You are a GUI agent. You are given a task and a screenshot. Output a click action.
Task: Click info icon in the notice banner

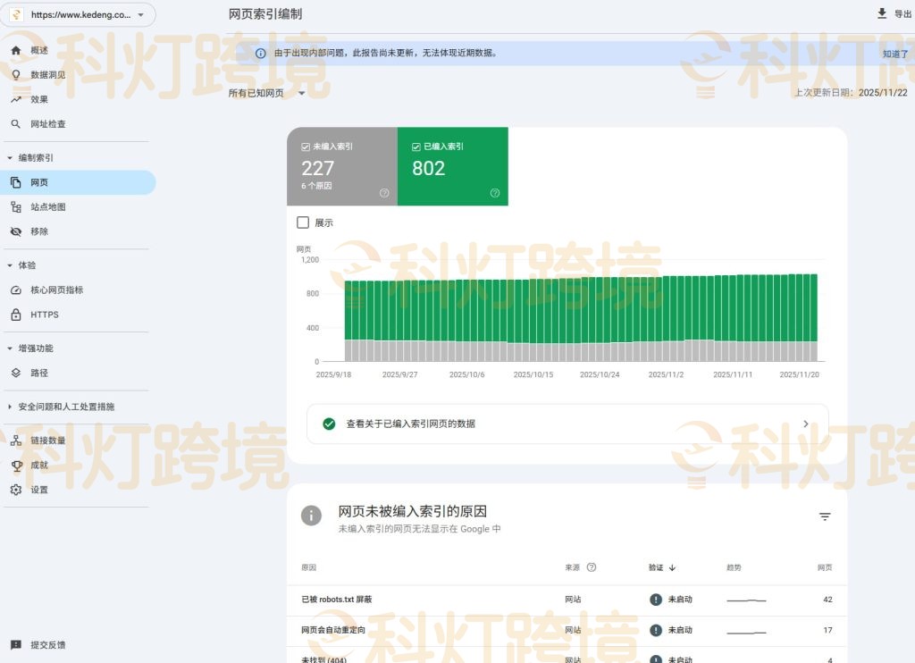click(261, 53)
